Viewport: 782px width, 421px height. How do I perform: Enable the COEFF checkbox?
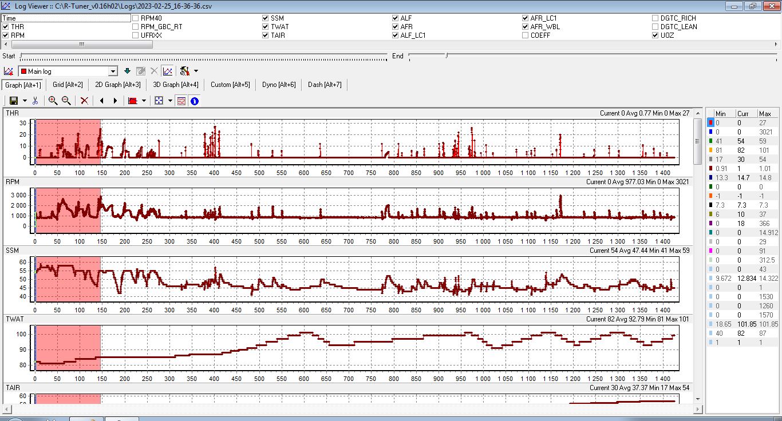pyautogui.click(x=526, y=35)
